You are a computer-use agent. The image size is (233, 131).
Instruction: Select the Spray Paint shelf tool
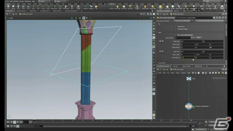click(x=66, y=7)
